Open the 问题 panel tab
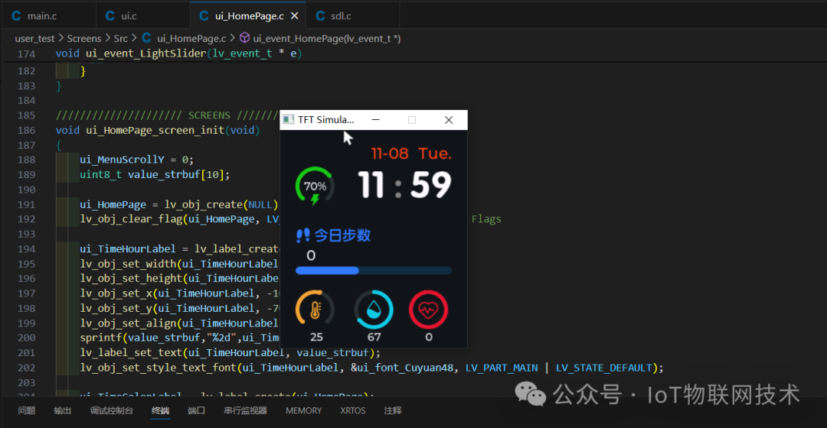Viewport: 827px width, 428px height. click(26, 410)
